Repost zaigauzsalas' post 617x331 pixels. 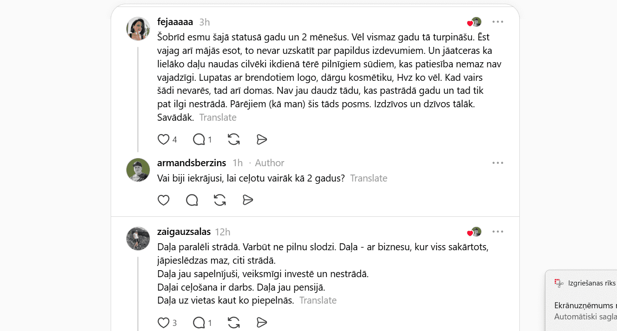[x=234, y=323]
